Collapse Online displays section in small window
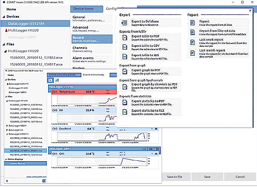 (6, 159)
